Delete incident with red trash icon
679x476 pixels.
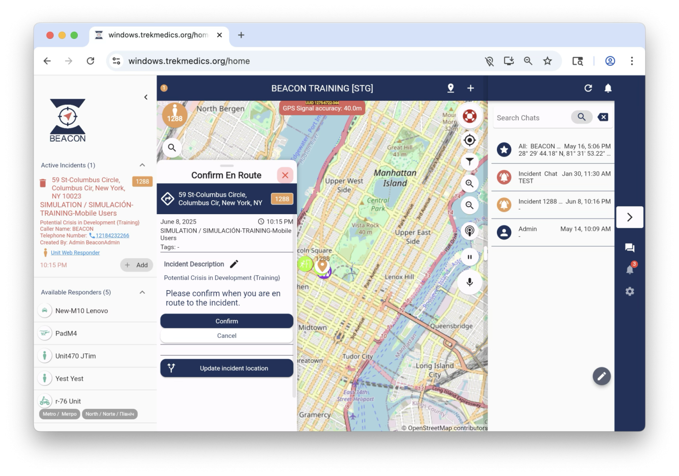click(43, 183)
